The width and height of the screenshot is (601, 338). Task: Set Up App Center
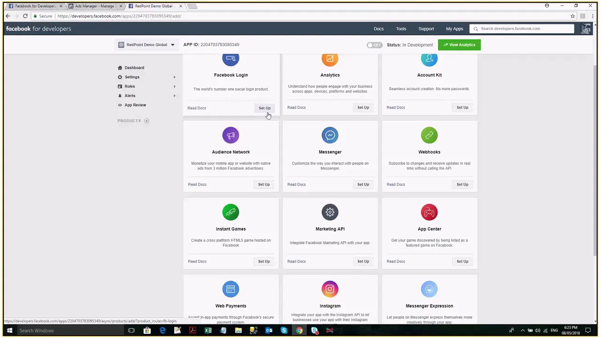coord(462,261)
